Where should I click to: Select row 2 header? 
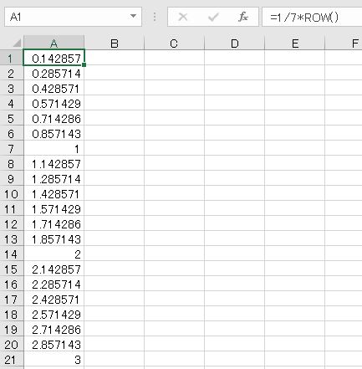(12, 73)
